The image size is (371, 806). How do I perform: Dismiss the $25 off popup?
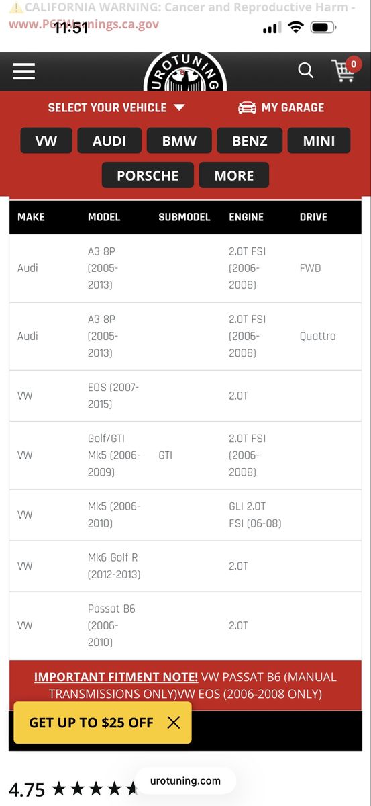click(174, 723)
